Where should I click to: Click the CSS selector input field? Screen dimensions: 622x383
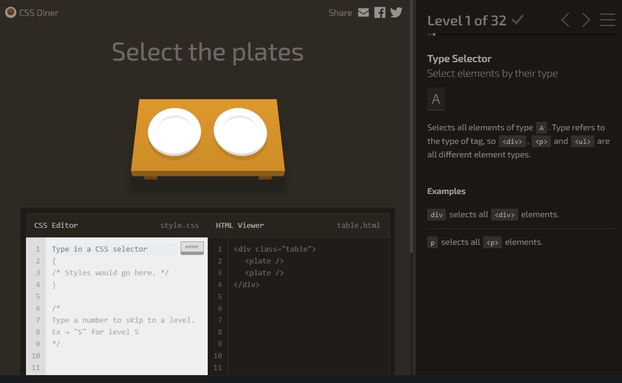tap(113, 249)
